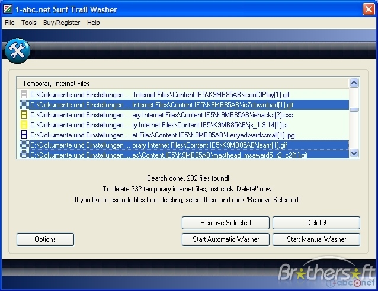The height and width of the screenshot is (291, 378).
Task: Click the file icon beside ie7download[1].gif
Action: click(x=24, y=104)
